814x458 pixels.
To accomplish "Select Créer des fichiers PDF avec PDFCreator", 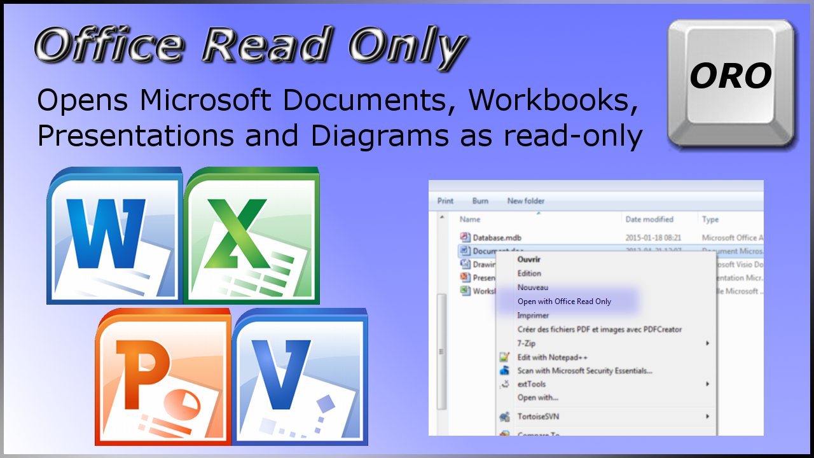I will pyautogui.click(x=600, y=330).
